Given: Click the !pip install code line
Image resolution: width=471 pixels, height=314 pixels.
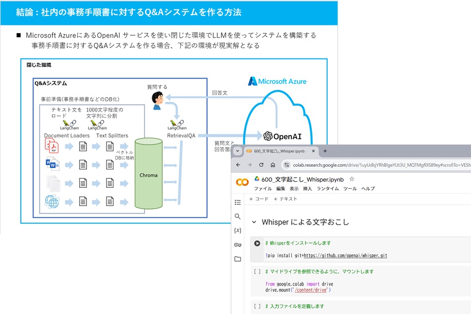Looking at the screenshot, I should click(x=326, y=256).
